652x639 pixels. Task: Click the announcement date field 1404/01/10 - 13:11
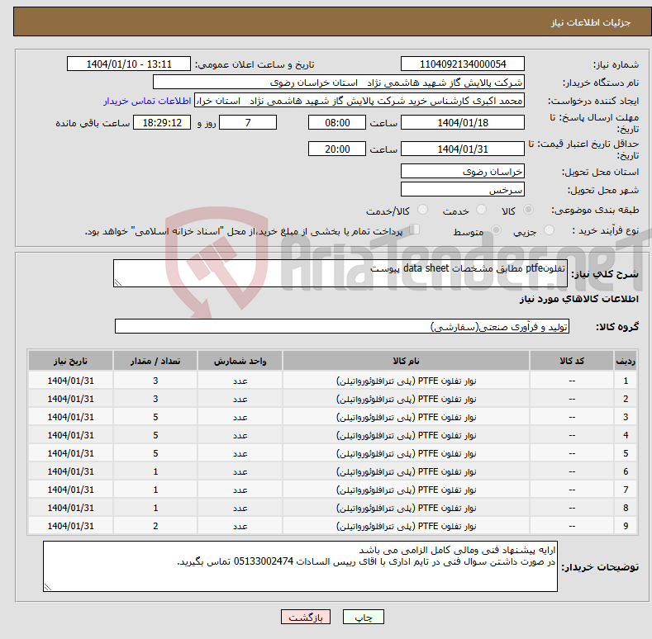click(128, 64)
